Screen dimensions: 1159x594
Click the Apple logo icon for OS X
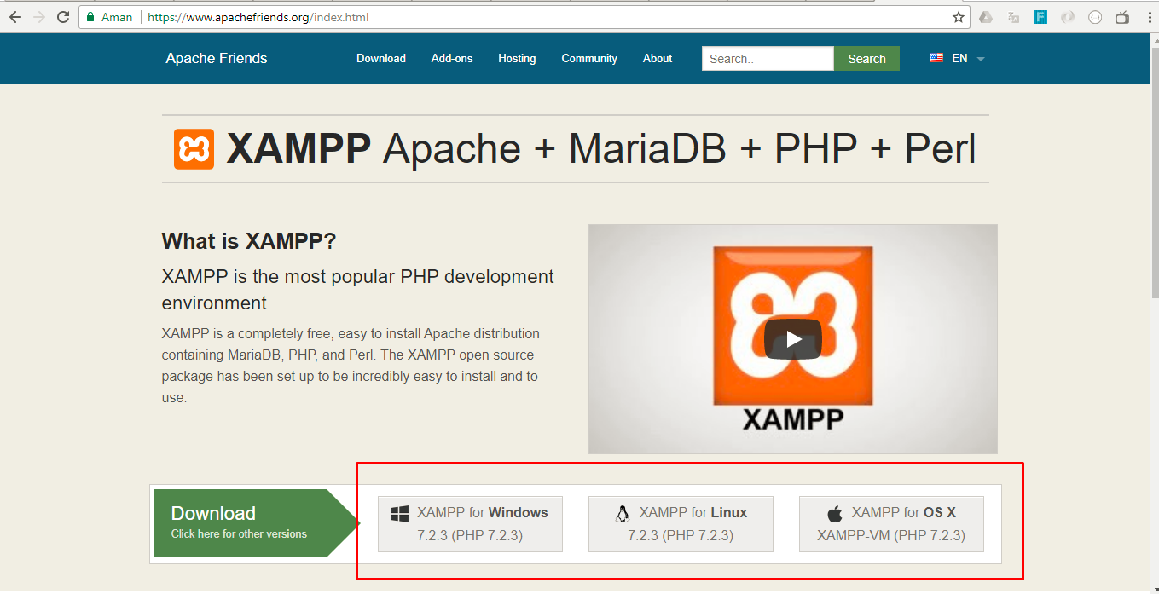[x=835, y=513]
